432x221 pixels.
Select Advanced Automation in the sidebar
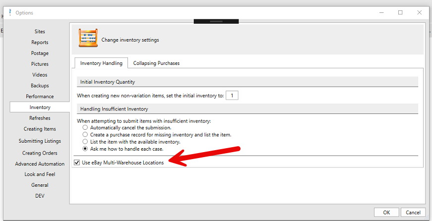pyautogui.click(x=40, y=164)
